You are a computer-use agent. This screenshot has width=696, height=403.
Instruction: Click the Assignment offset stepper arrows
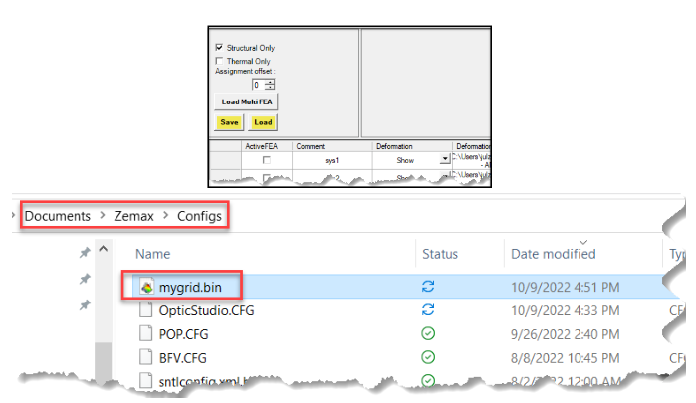(x=270, y=85)
